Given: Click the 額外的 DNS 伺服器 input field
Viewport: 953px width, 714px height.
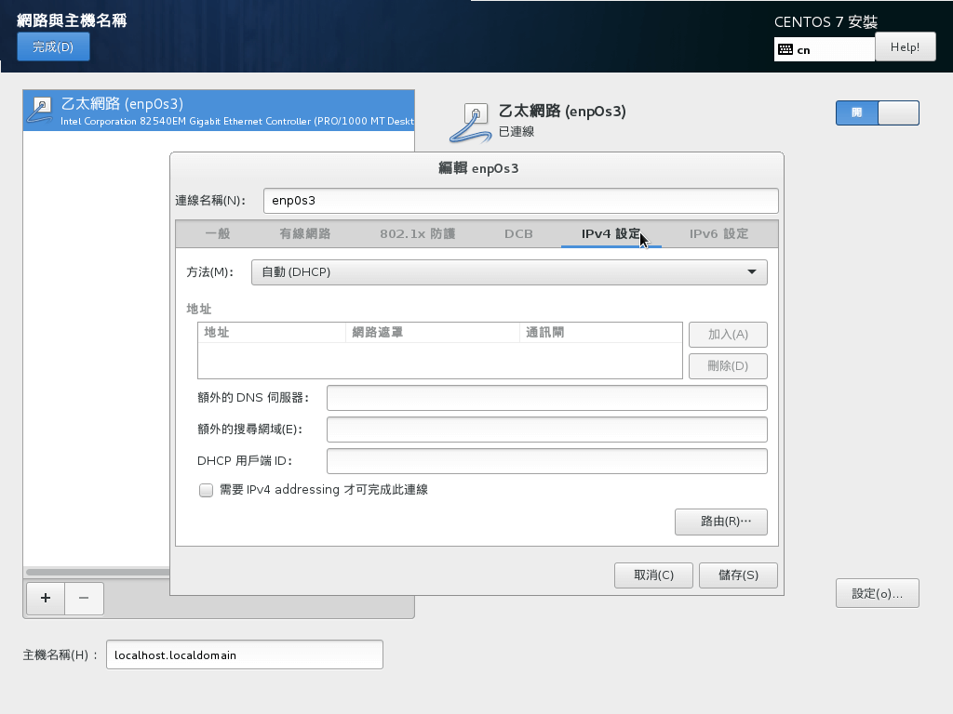Looking at the screenshot, I should tap(546, 398).
